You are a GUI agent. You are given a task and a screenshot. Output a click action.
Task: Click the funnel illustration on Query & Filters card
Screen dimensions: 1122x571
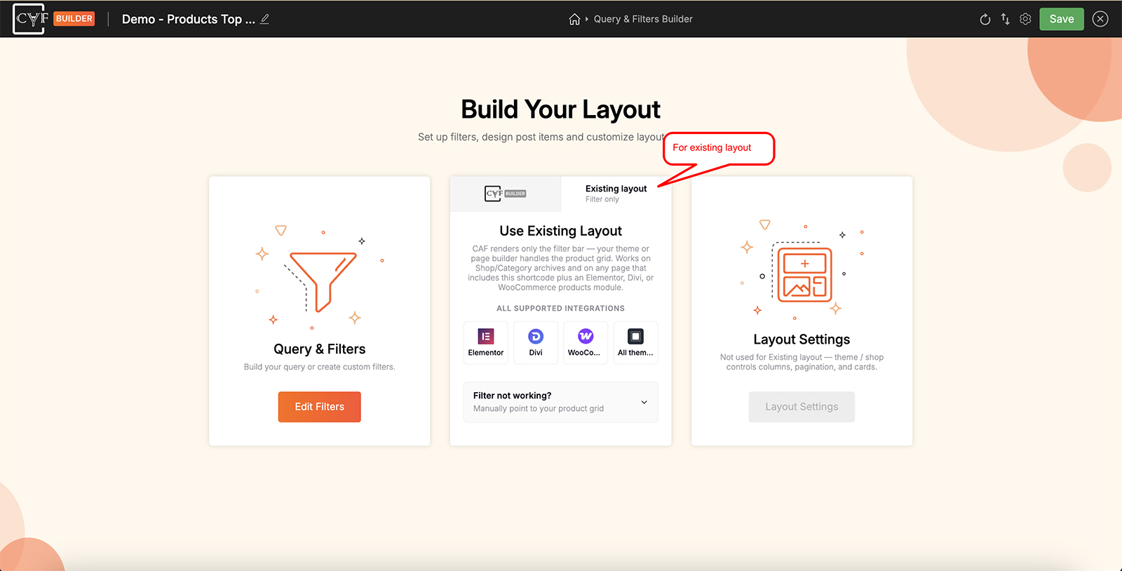pos(320,278)
